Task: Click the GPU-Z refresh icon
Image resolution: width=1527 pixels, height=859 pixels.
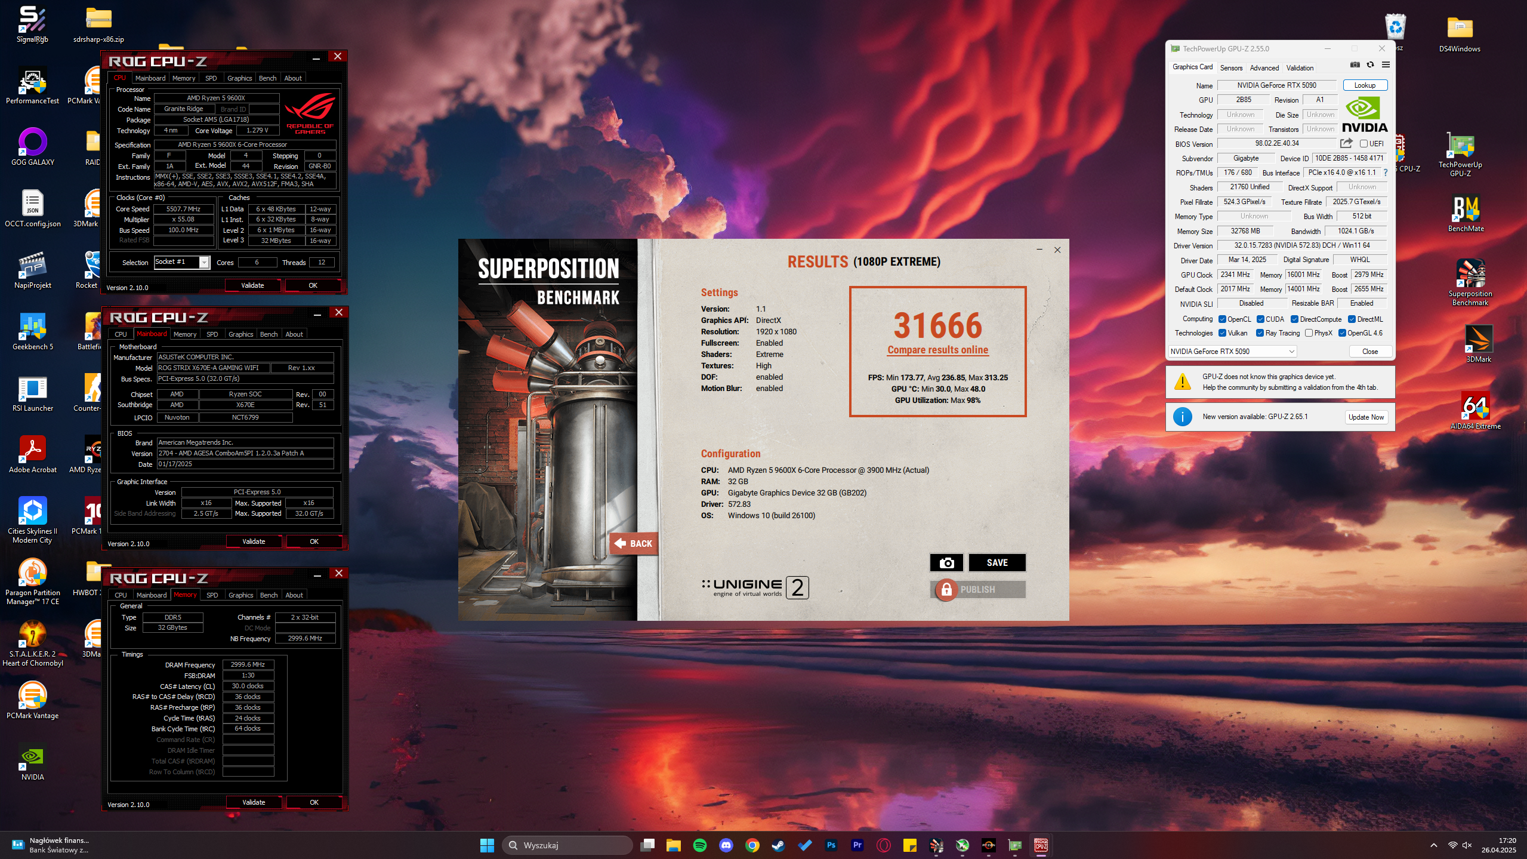Action: click(1370, 65)
